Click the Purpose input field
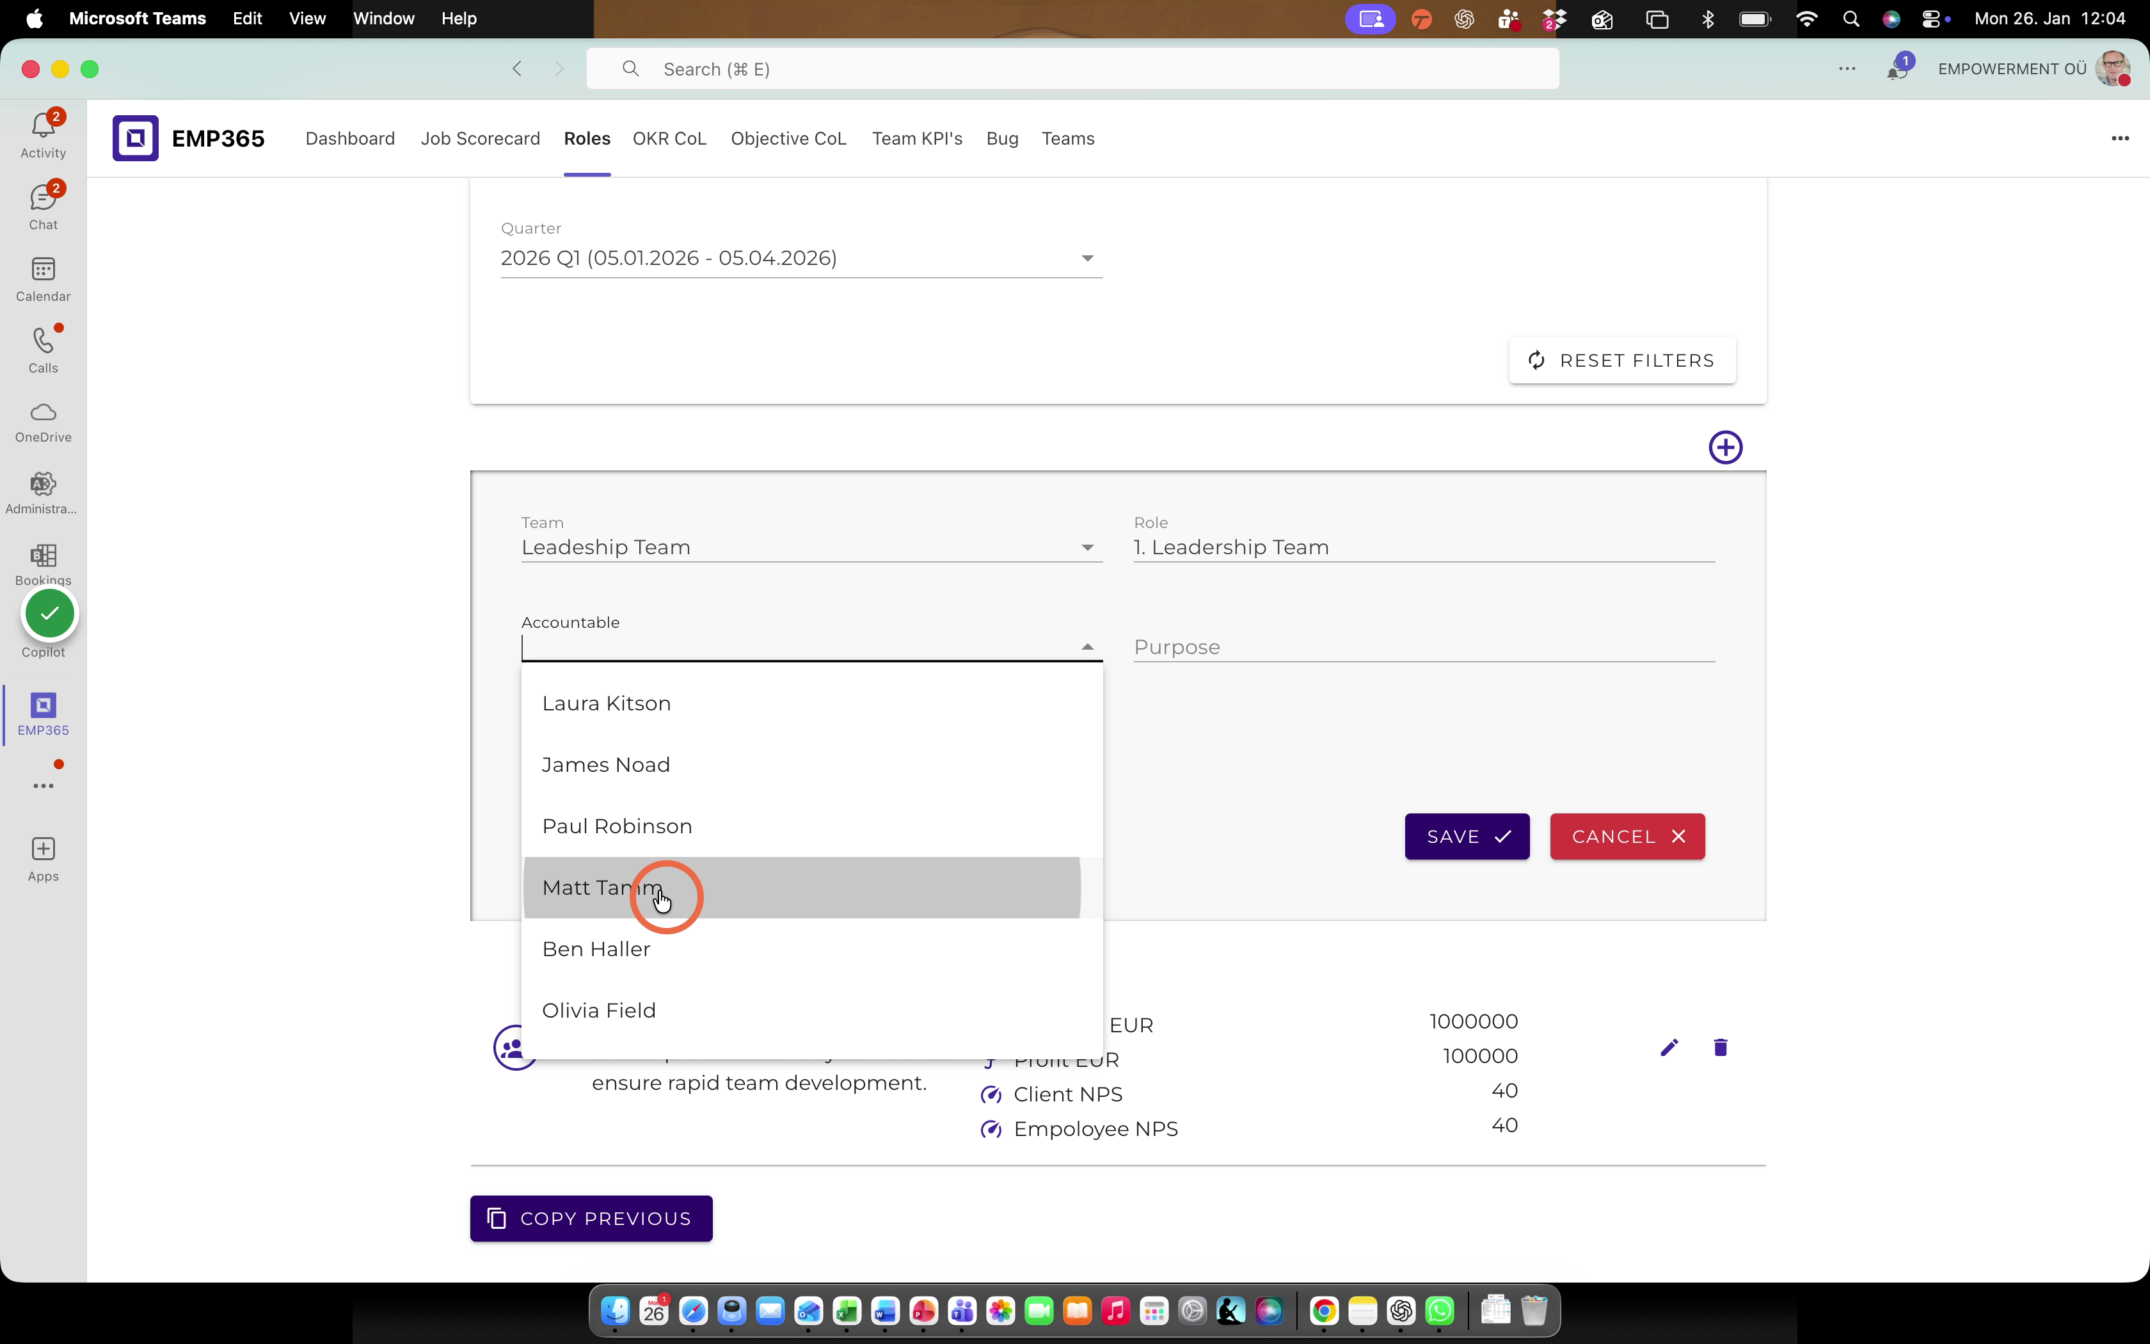2150x1344 pixels. point(1423,647)
